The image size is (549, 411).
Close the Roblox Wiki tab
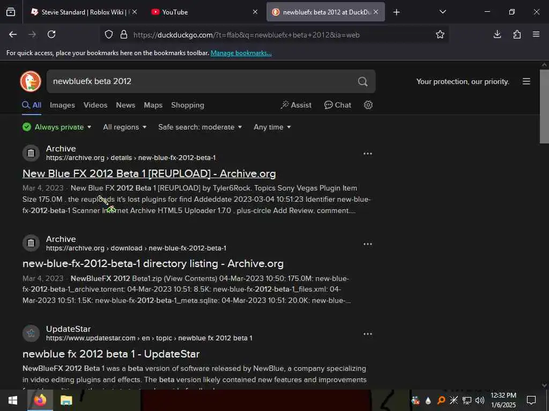(135, 12)
